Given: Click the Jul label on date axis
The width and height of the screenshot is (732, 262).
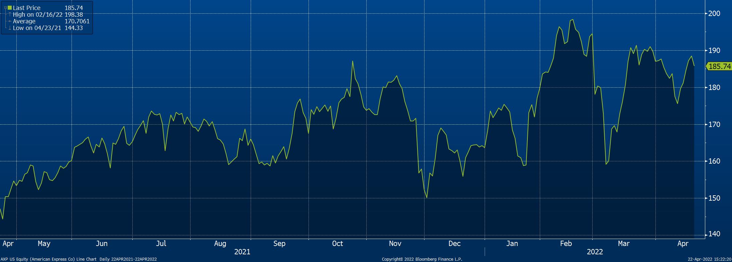Looking at the screenshot, I should tap(161, 244).
